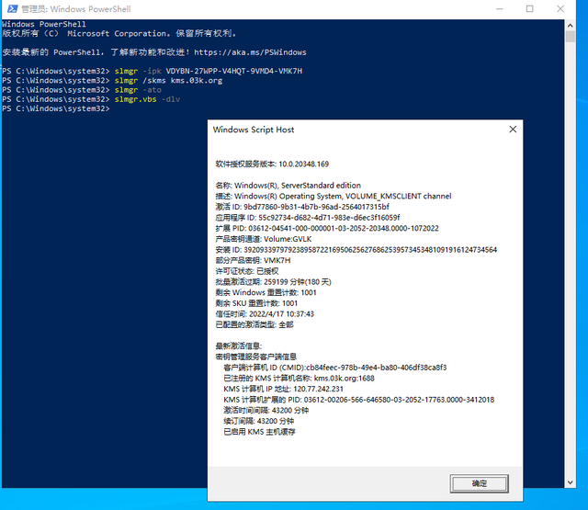Minimize the PowerShell window
The width and height of the screenshot is (588, 510).
click(x=499, y=8)
